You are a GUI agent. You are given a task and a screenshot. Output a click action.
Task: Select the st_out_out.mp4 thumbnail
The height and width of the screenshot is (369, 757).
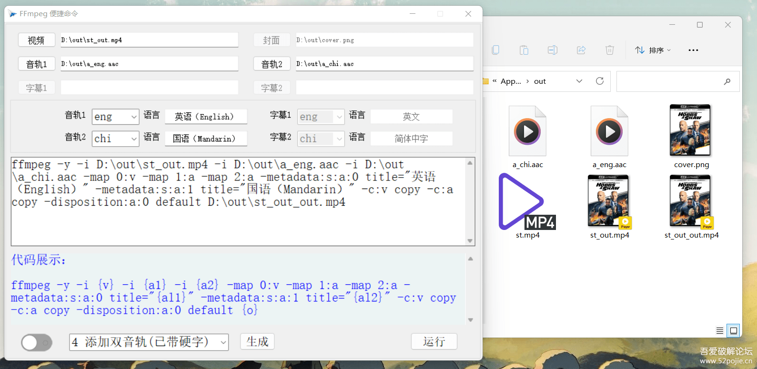point(690,200)
